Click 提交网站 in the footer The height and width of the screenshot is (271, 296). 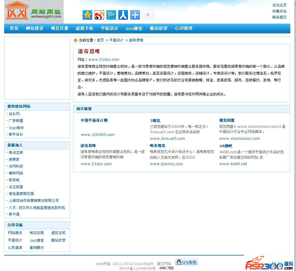click(164, 264)
